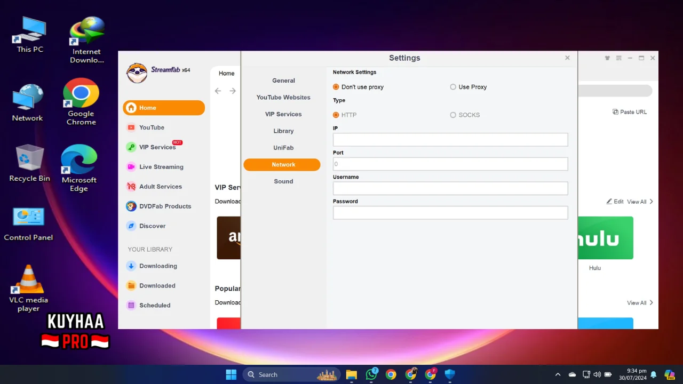The width and height of the screenshot is (683, 384).
Task: Open the StreamFab hamburger menu
Action: coord(619,58)
